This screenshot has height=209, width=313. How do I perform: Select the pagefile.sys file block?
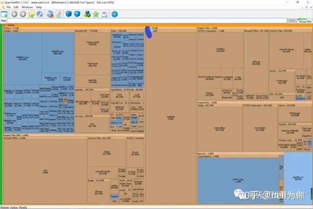[x=298, y=178]
